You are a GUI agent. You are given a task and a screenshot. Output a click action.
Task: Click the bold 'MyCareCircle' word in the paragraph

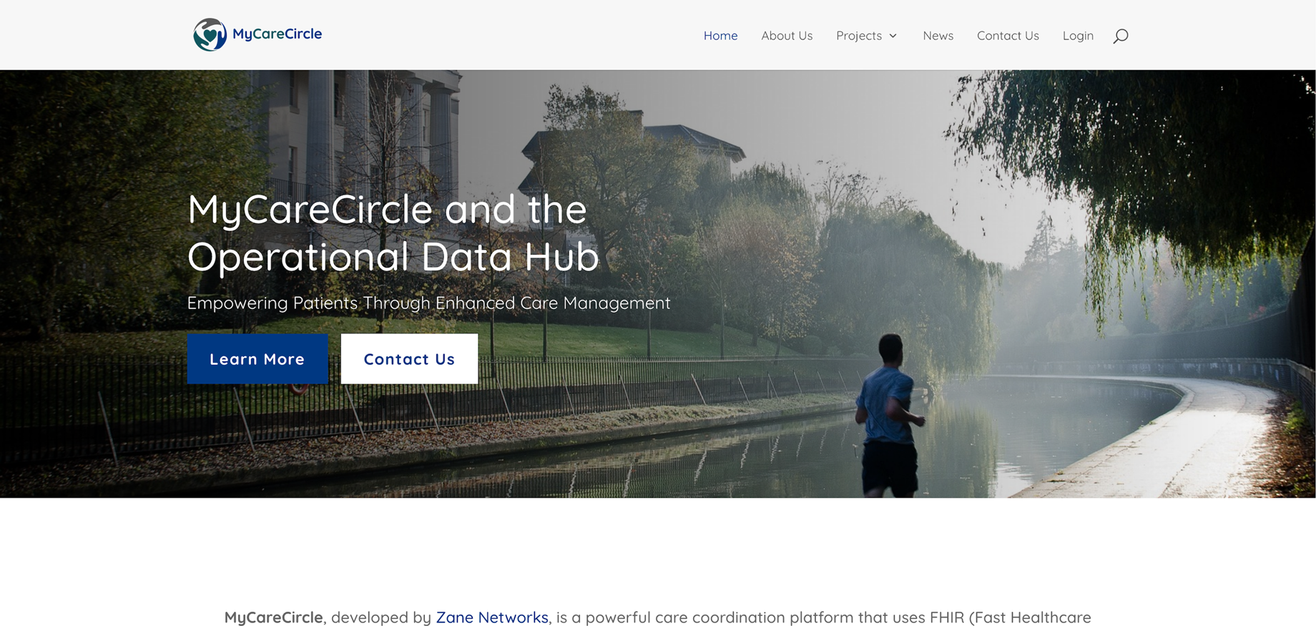(274, 617)
